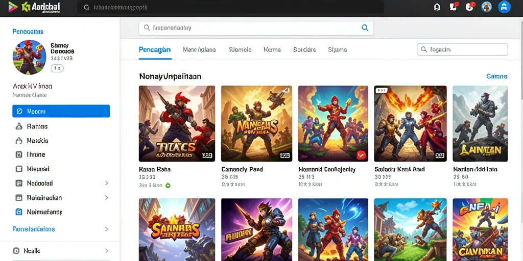Screen dimensions: 523x261
Task: Click the 'Nartiam Addatan' title text
Action: pos(476,169)
